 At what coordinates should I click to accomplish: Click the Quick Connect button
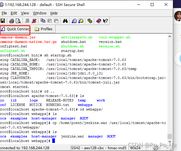tap(16, 29)
